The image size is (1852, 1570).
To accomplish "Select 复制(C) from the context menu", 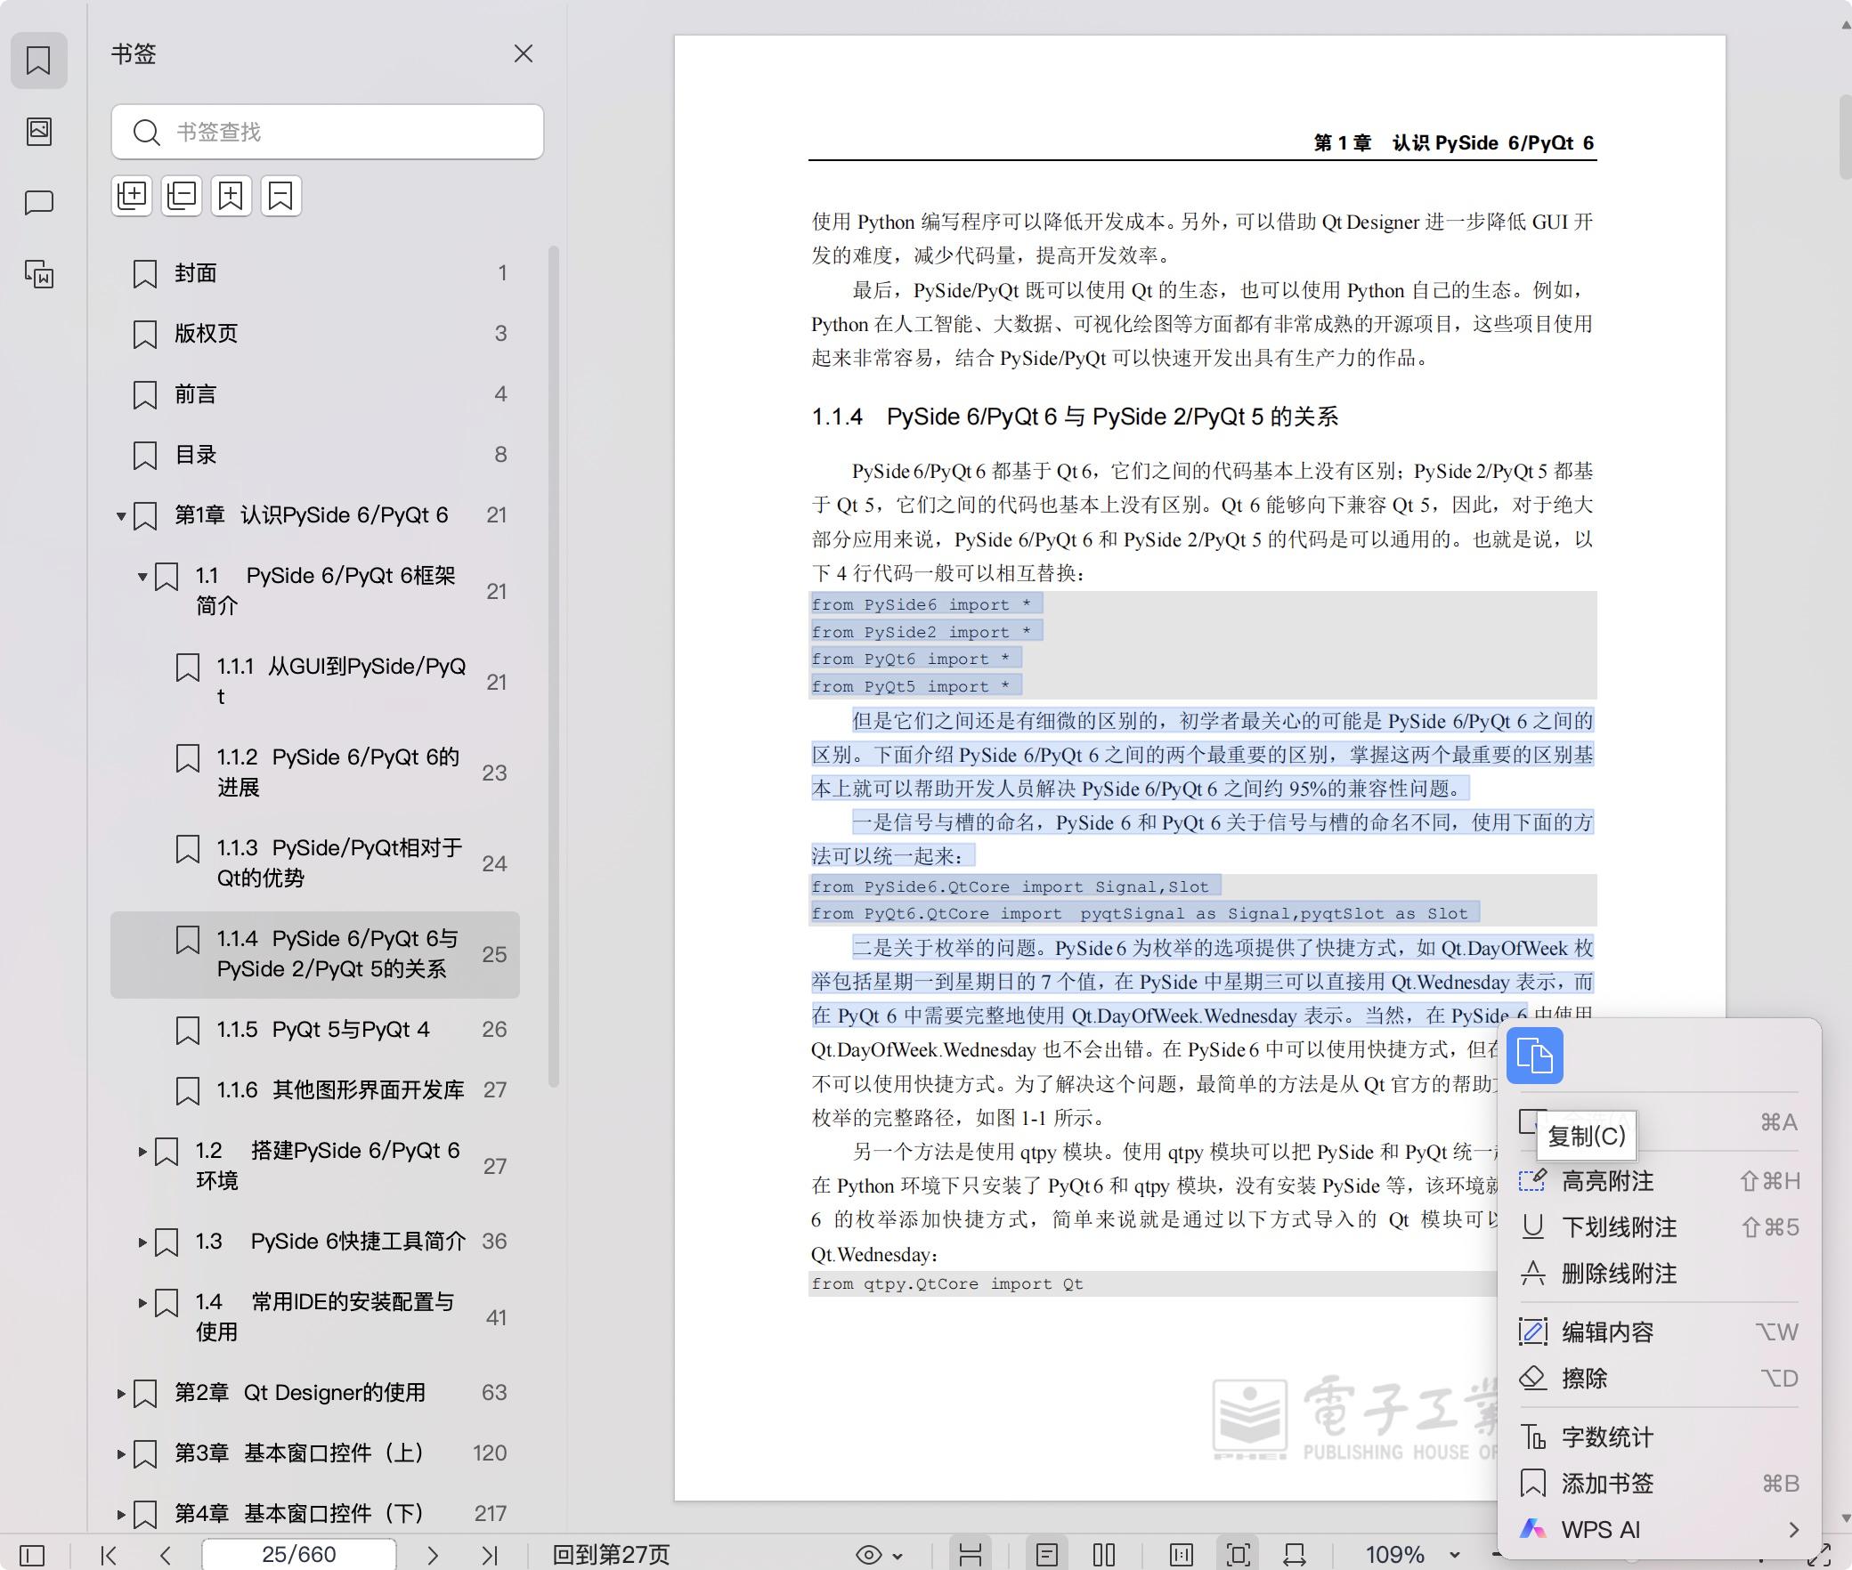I will click(1588, 1136).
